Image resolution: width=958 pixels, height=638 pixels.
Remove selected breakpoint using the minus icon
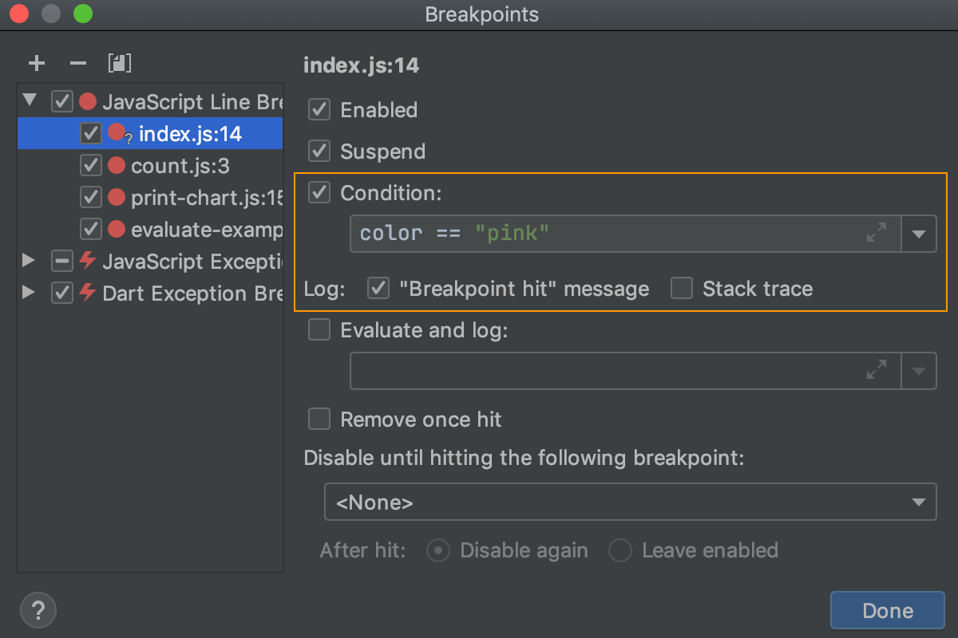tap(76, 63)
